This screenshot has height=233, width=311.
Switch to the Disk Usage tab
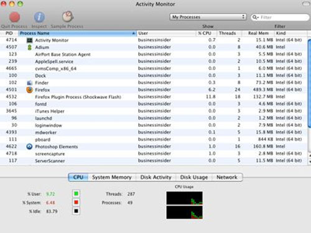pos(194,177)
